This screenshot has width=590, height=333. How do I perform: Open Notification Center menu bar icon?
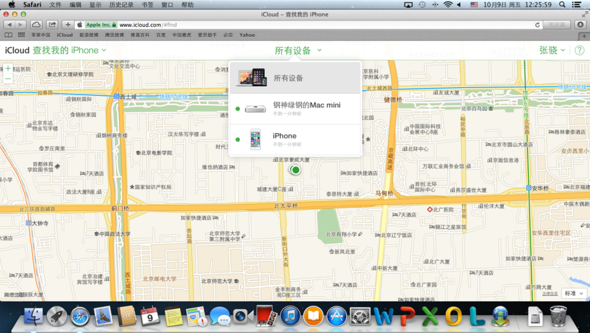pyautogui.click(x=577, y=5)
